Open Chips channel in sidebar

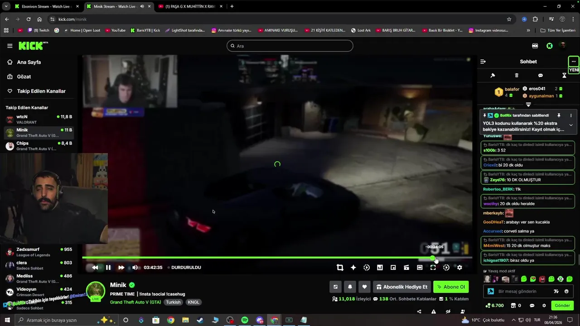pos(39,146)
